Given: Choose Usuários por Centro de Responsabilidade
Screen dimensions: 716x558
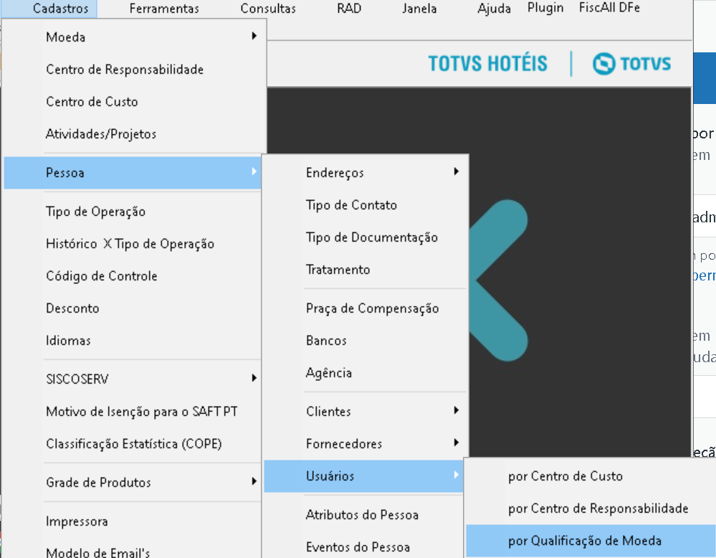Looking at the screenshot, I should click(x=591, y=509).
